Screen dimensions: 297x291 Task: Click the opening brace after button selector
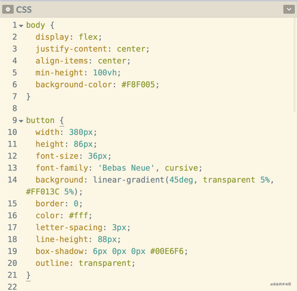click(62, 120)
